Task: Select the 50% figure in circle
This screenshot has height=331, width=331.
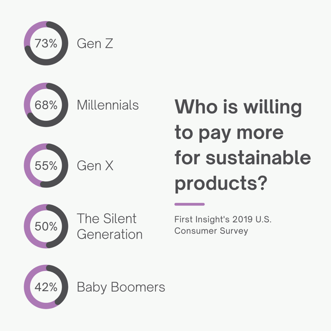Action: point(46,226)
